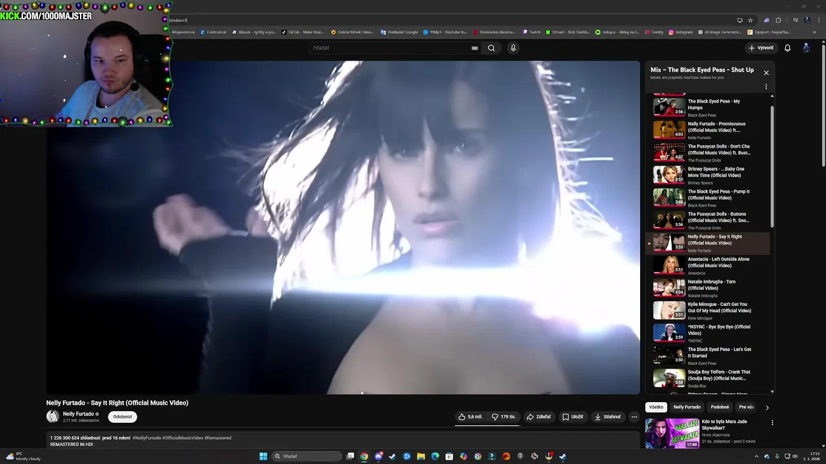
Task: Click the #NellyFurtado hashtag in description
Action: click(146, 438)
